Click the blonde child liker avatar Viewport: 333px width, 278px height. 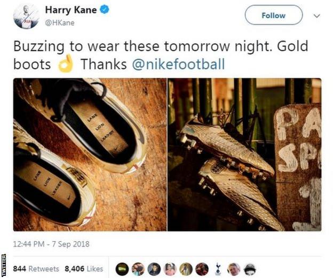pyautogui.click(x=234, y=269)
